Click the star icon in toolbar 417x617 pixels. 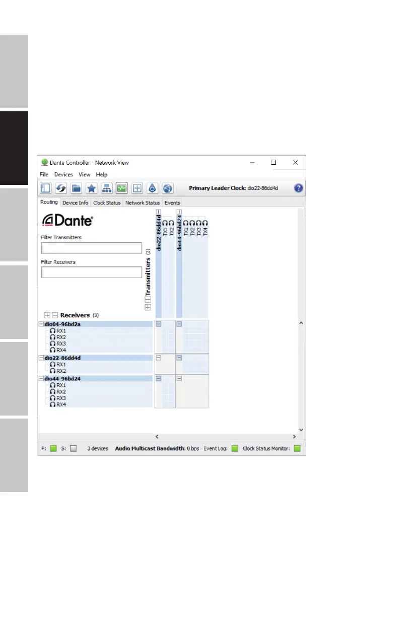(x=91, y=188)
